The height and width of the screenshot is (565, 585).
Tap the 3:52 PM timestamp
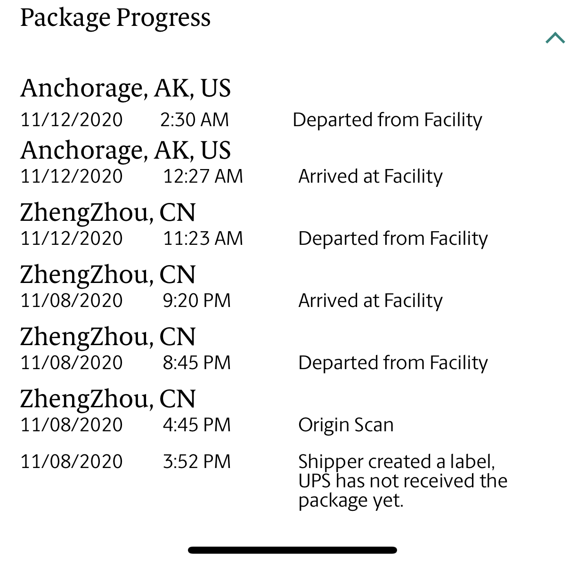(196, 462)
